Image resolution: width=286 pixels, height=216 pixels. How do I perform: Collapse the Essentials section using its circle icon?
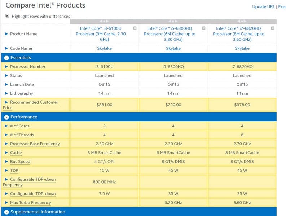click(x=6, y=58)
